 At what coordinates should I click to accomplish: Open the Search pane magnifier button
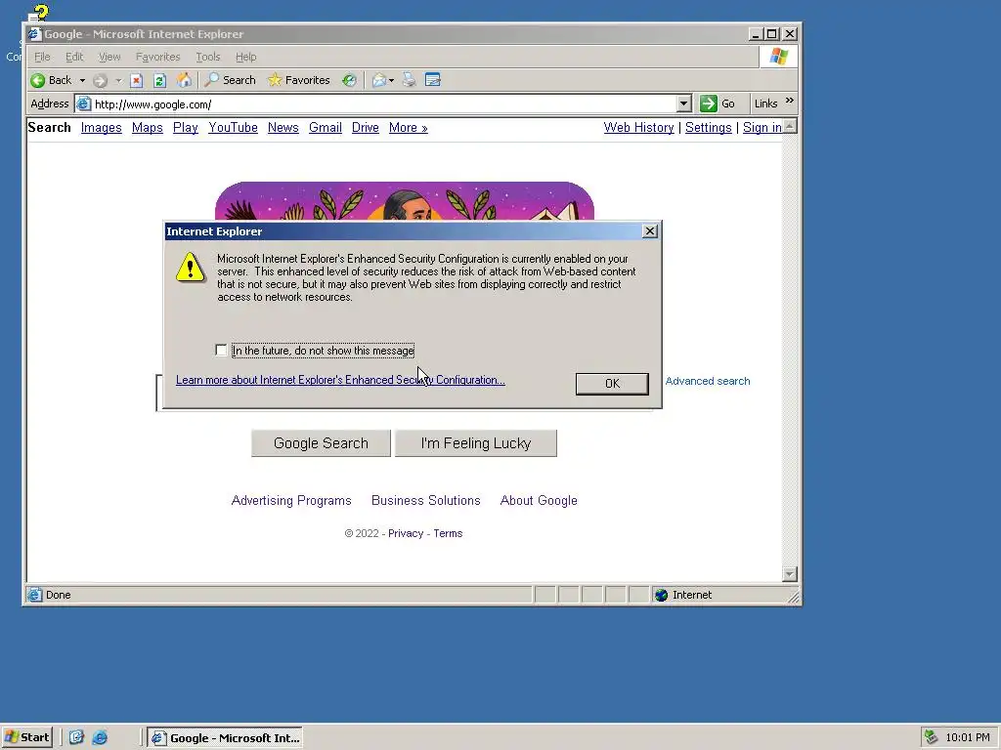pos(231,80)
